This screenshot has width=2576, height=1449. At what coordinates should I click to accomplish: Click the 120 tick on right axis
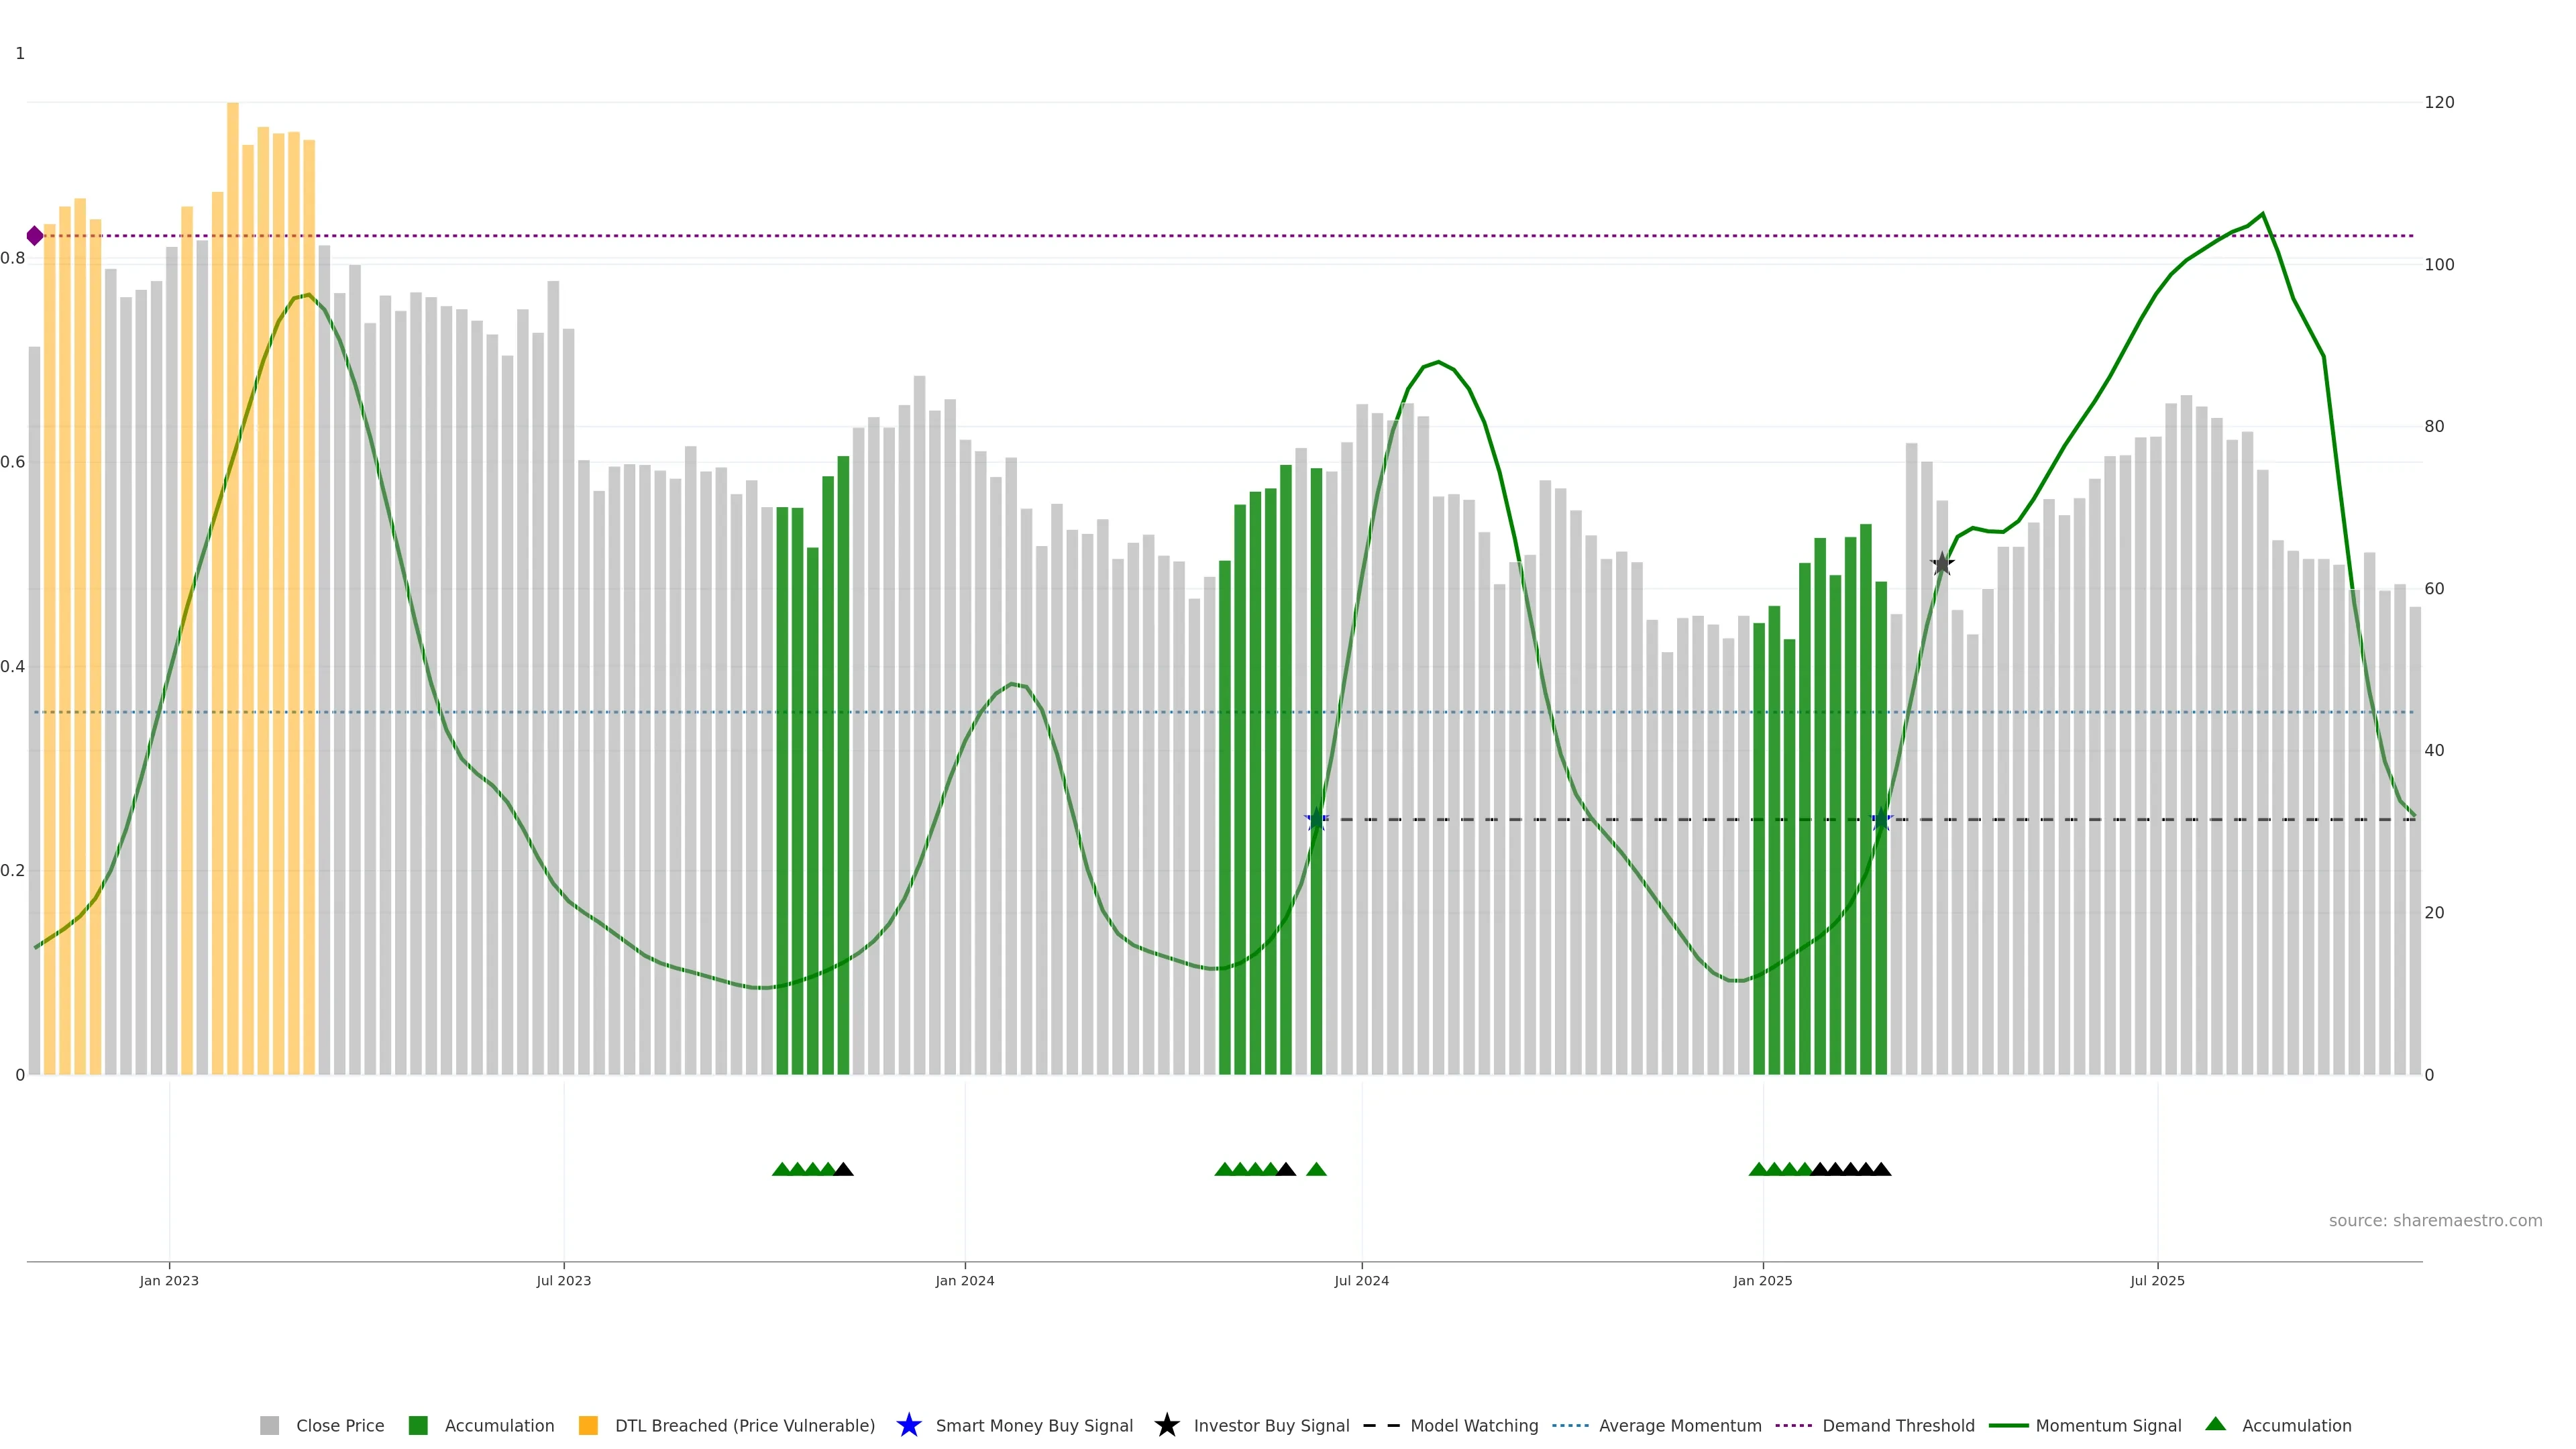click(2439, 102)
